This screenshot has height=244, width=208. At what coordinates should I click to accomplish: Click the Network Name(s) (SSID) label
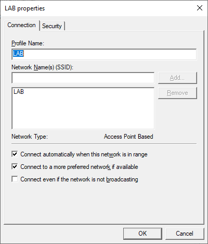(43, 67)
